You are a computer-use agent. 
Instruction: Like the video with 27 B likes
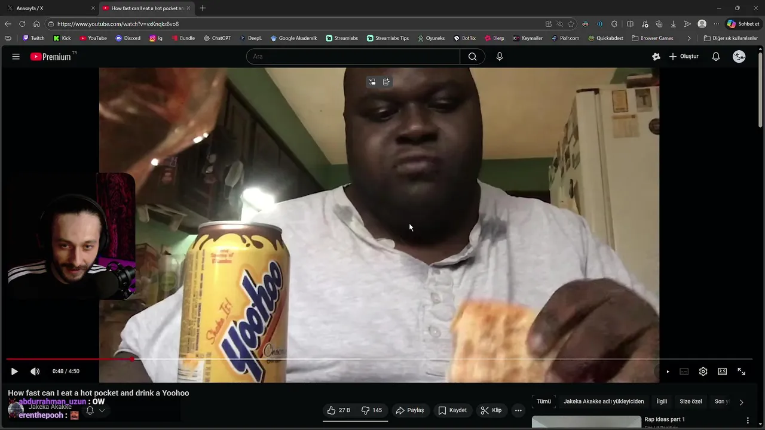click(338, 410)
